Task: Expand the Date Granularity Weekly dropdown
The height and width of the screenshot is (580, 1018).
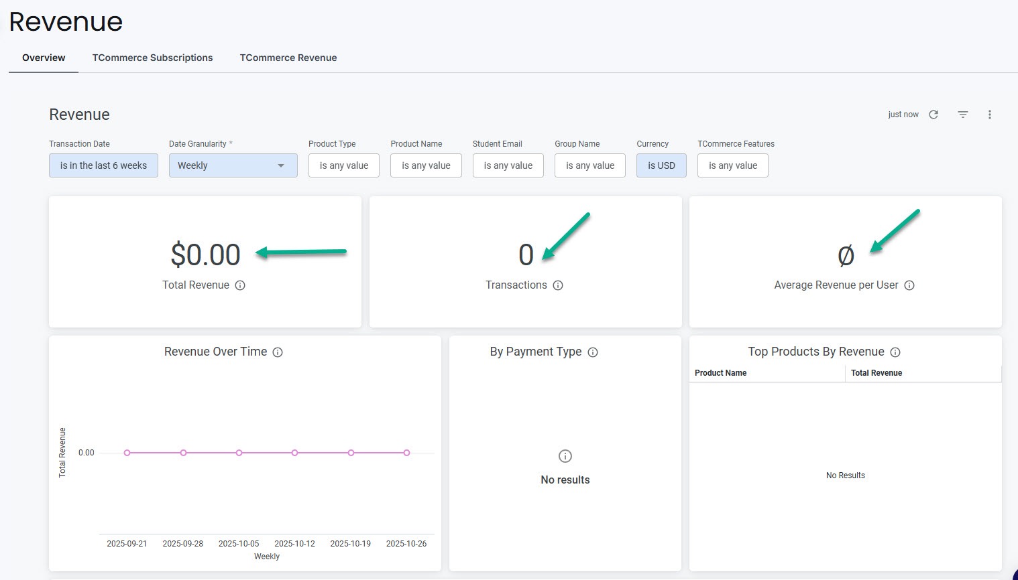Action: click(x=233, y=165)
